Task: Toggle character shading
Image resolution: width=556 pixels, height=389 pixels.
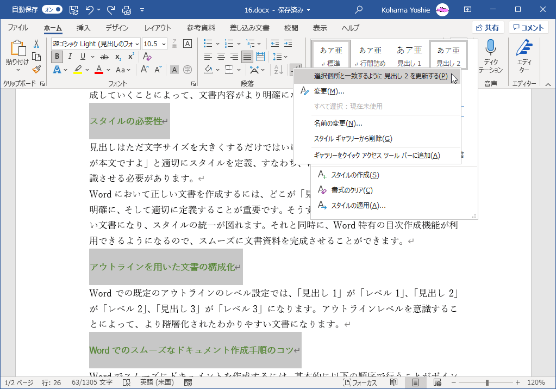Action: pyautogui.click(x=174, y=70)
